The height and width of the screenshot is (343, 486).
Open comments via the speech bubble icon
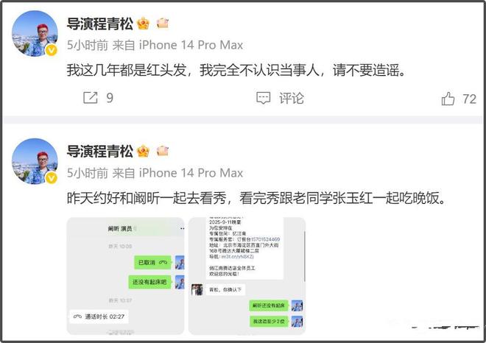pyautogui.click(x=264, y=98)
